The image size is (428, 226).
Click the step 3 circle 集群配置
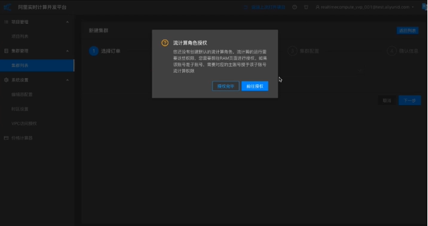pyautogui.click(x=292, y=51)
